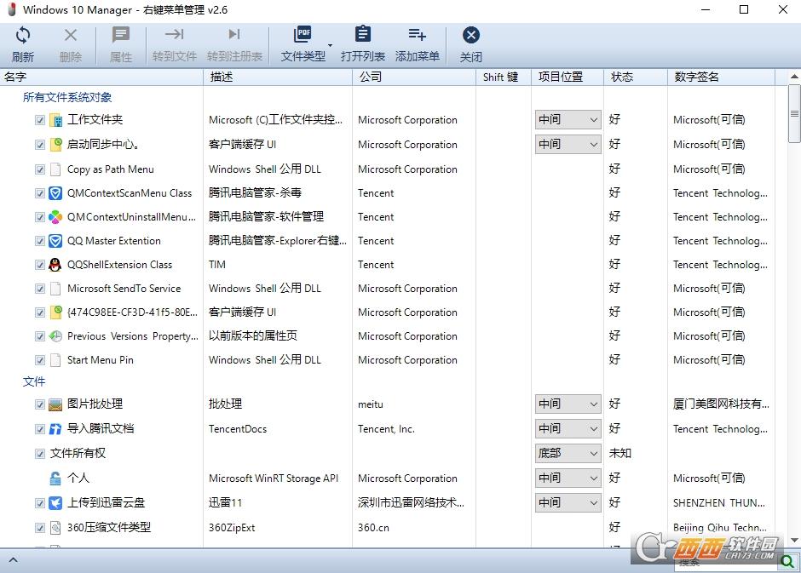
Task: Sort by 项目位置 column header
Action: (x=568, y=77)
